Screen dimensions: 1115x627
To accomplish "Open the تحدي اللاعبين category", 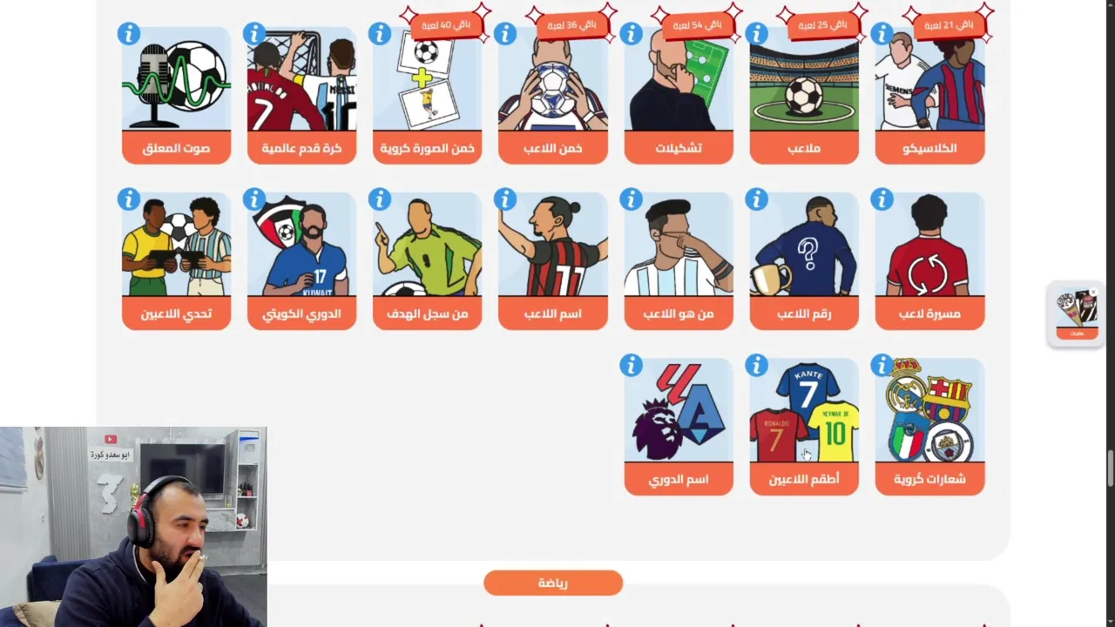I will coord(176,260).
